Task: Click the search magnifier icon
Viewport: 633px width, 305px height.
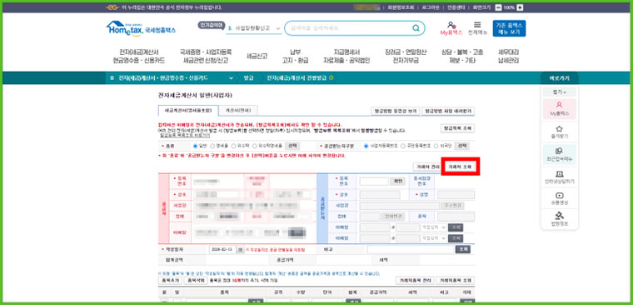Action: (416, 28)
